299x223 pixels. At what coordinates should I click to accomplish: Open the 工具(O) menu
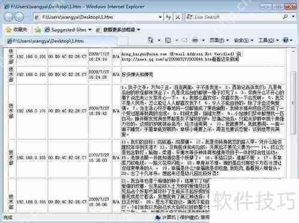[x=268, y=41]
